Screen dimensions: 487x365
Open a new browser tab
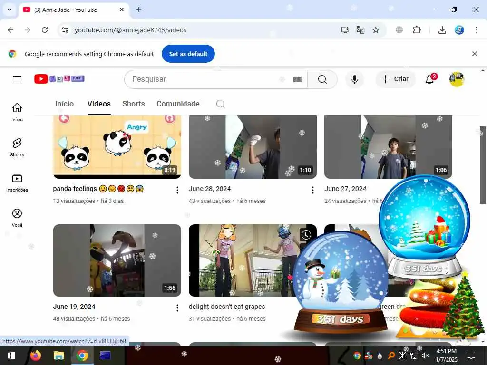pyautogui.click(x=139, y=10)
